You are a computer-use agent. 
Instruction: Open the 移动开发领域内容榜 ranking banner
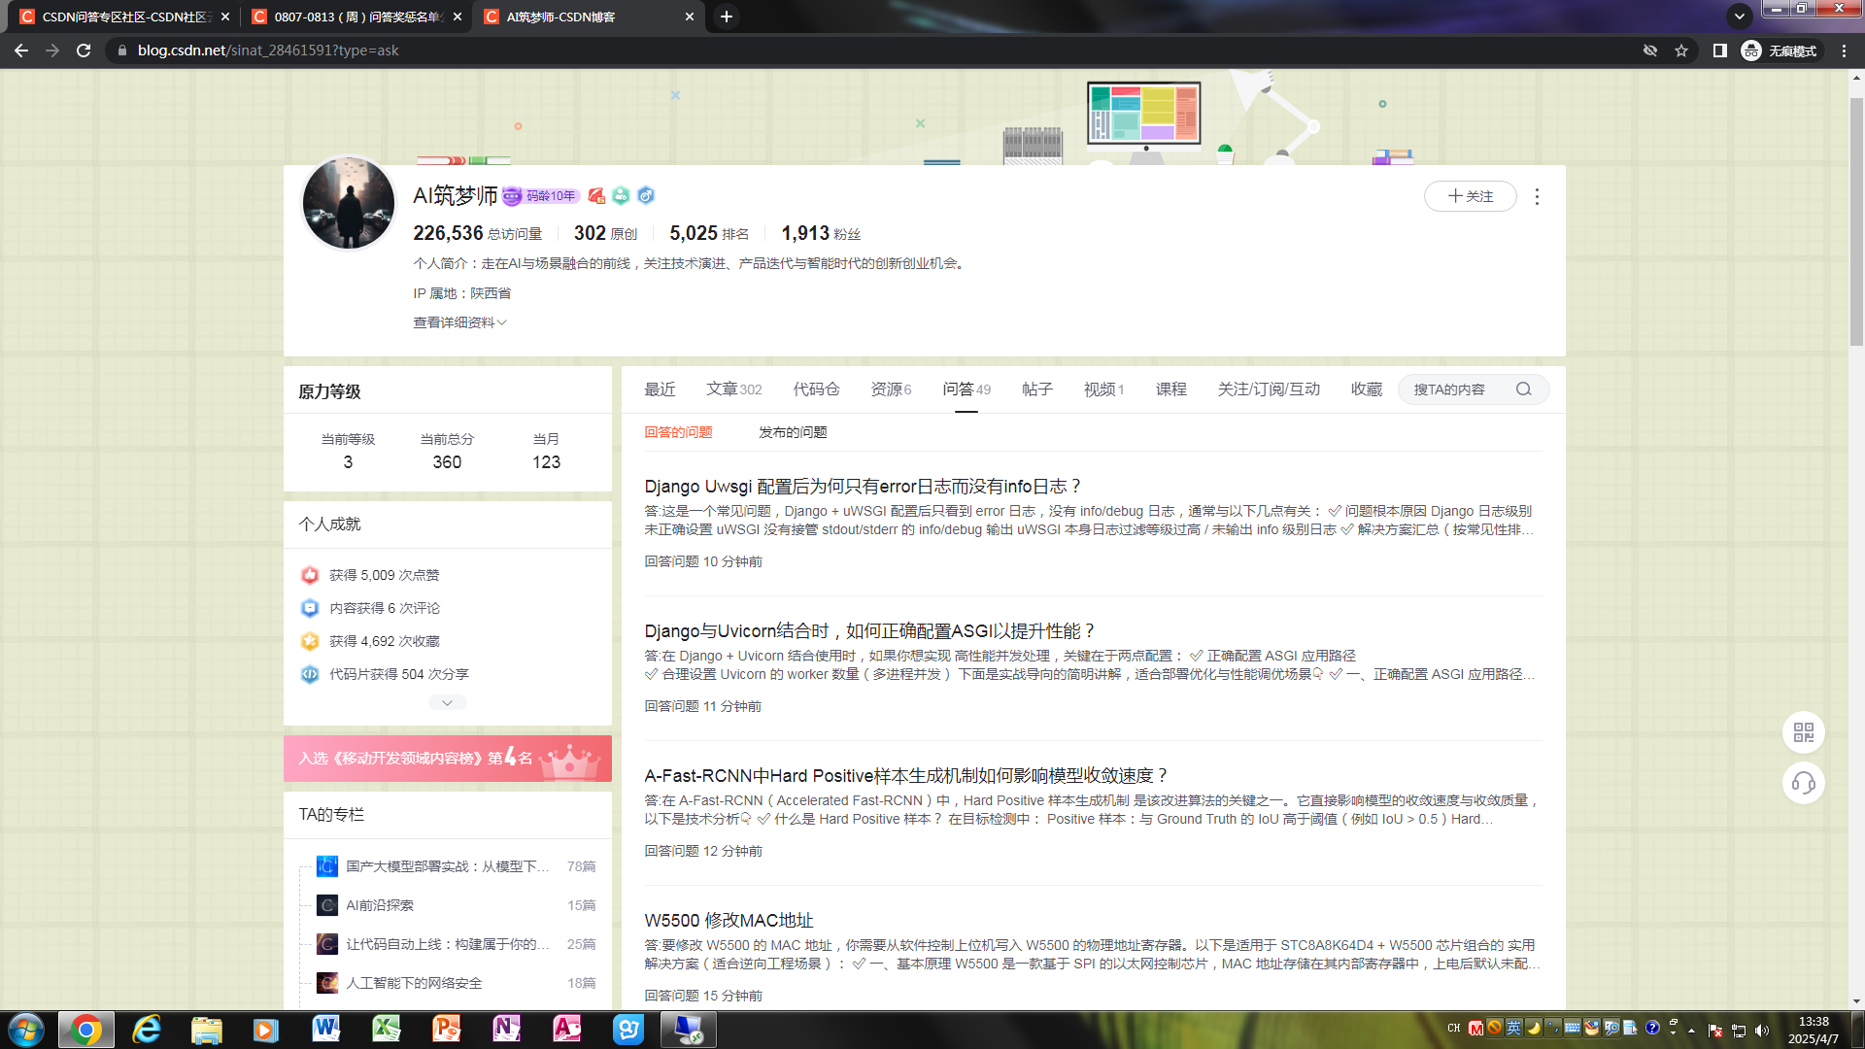pos(448,759)
